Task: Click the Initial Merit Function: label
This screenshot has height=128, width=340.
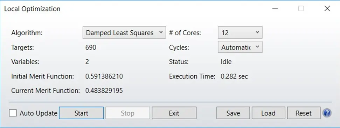Action: pos(43,76)
